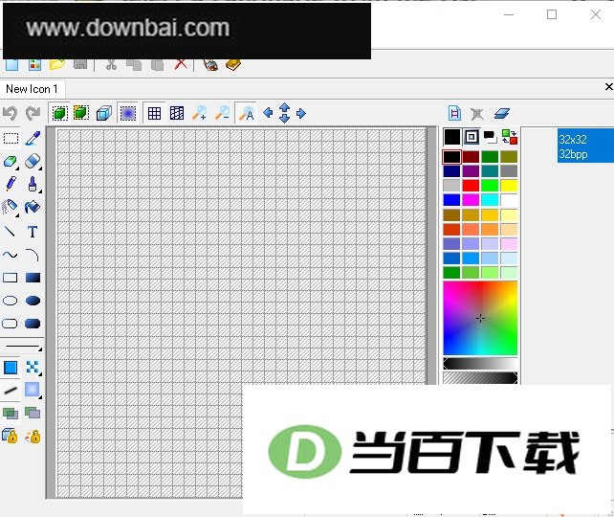Image resolution: width=614 pixels, height=517 pixels.
Task: Adjust the transparency gradient bar
Action: pos(480,378)
